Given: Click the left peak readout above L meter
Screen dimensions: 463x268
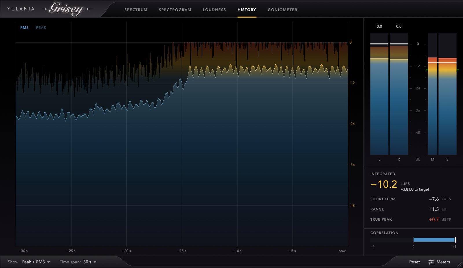Looking at the screenshot, I should (x=379, y=26).
